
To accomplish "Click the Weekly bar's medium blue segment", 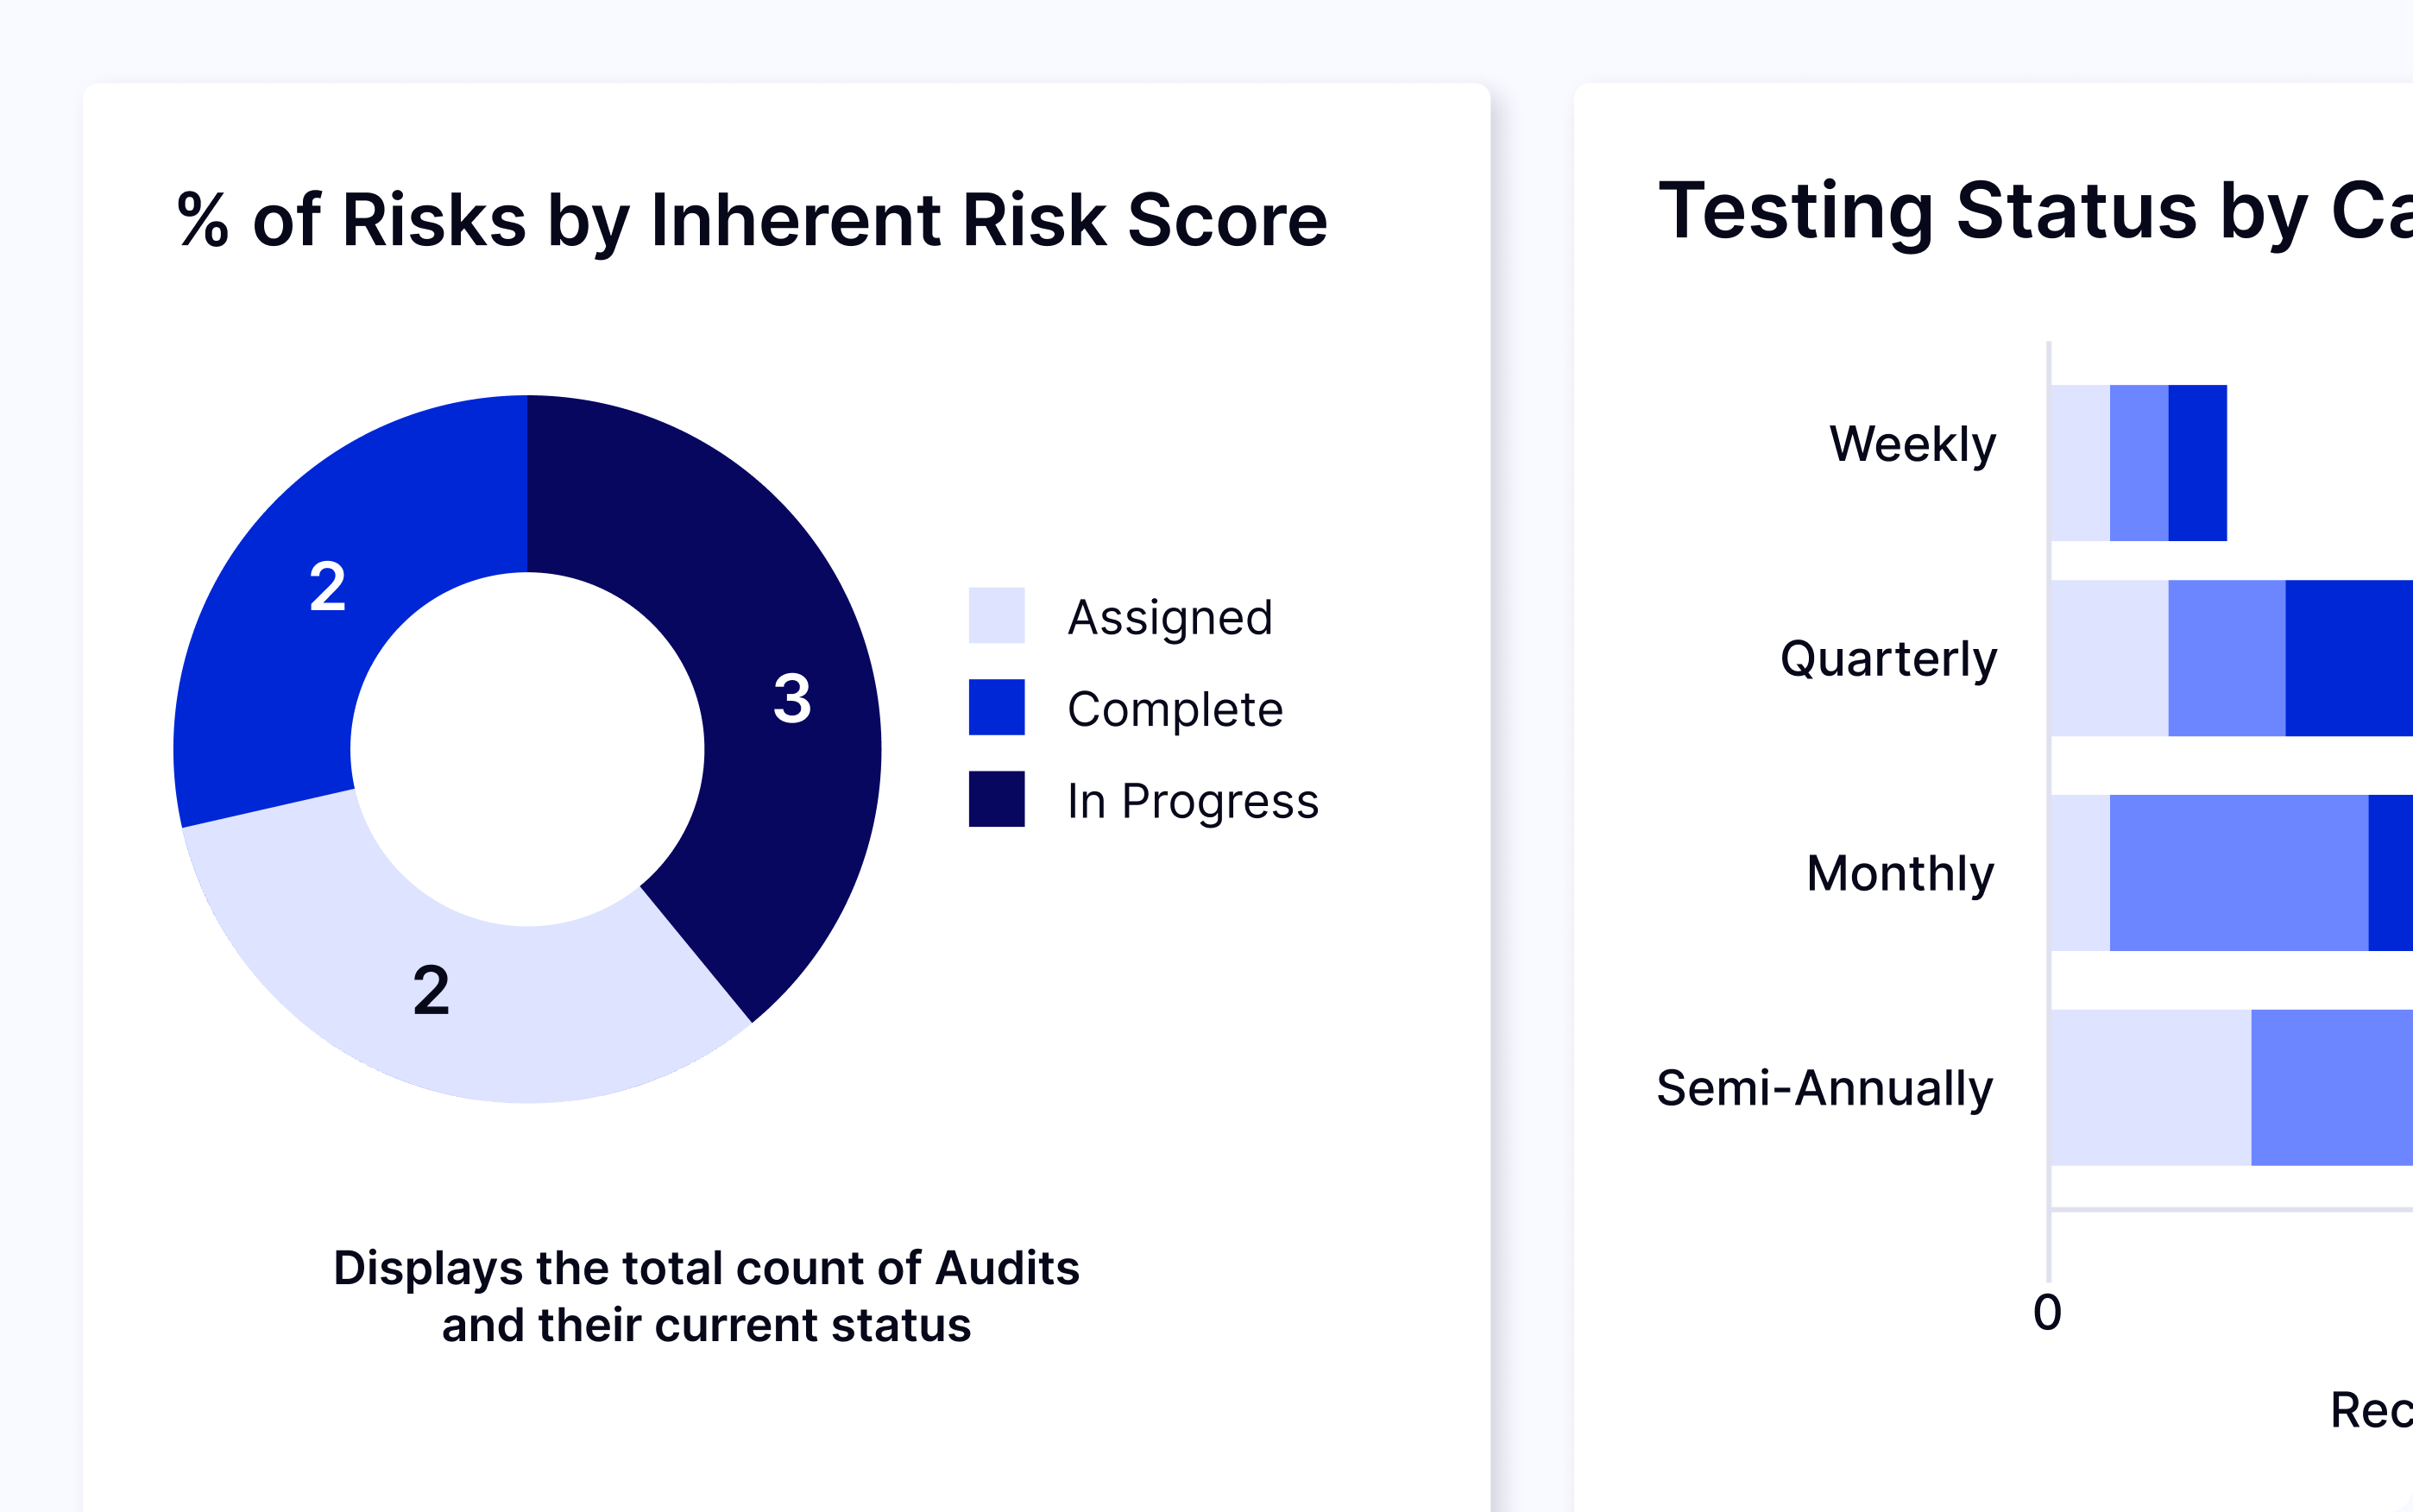I will 2139,463.
